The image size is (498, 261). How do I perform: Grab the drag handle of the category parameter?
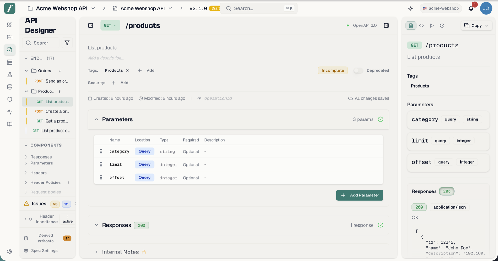pos(101,151)
